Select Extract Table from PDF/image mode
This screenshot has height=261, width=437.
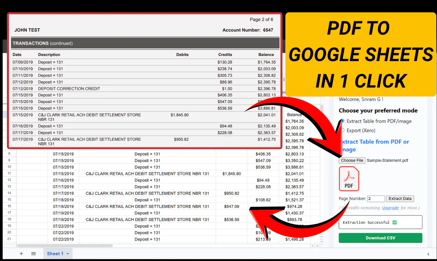pos(342,121)
